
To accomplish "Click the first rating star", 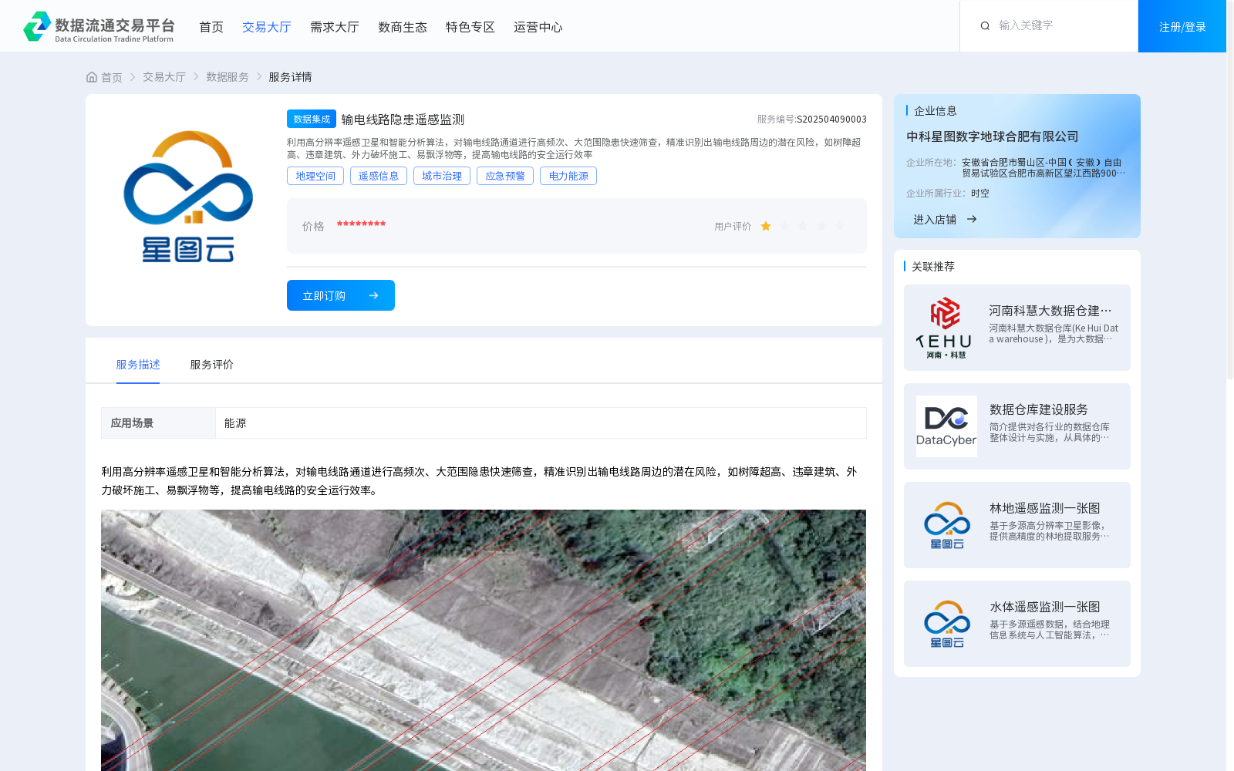I will (766, 226).
